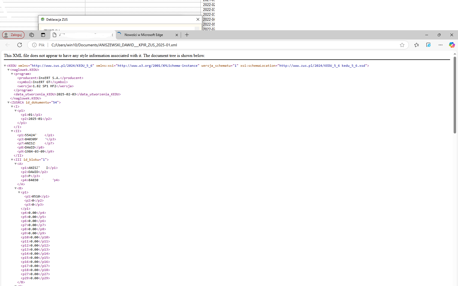
Task: Add this page to favorites with star
Action: click(x=402, y=45)
